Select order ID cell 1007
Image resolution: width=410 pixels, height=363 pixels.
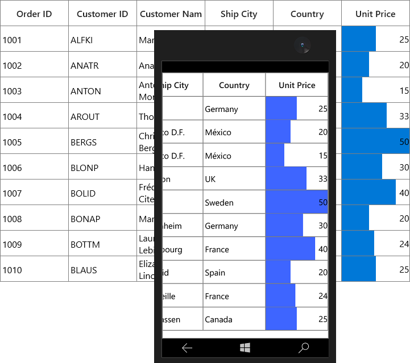[x=34, y=193]
